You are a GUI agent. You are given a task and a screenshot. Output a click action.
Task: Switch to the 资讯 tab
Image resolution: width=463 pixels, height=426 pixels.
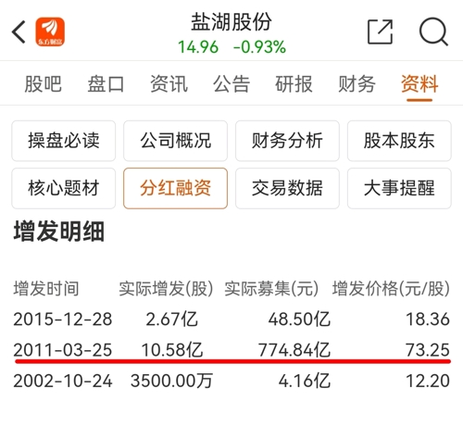point(169,84)
